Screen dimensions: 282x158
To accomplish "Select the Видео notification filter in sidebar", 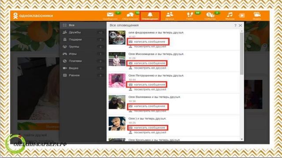I will coord(83,68).
